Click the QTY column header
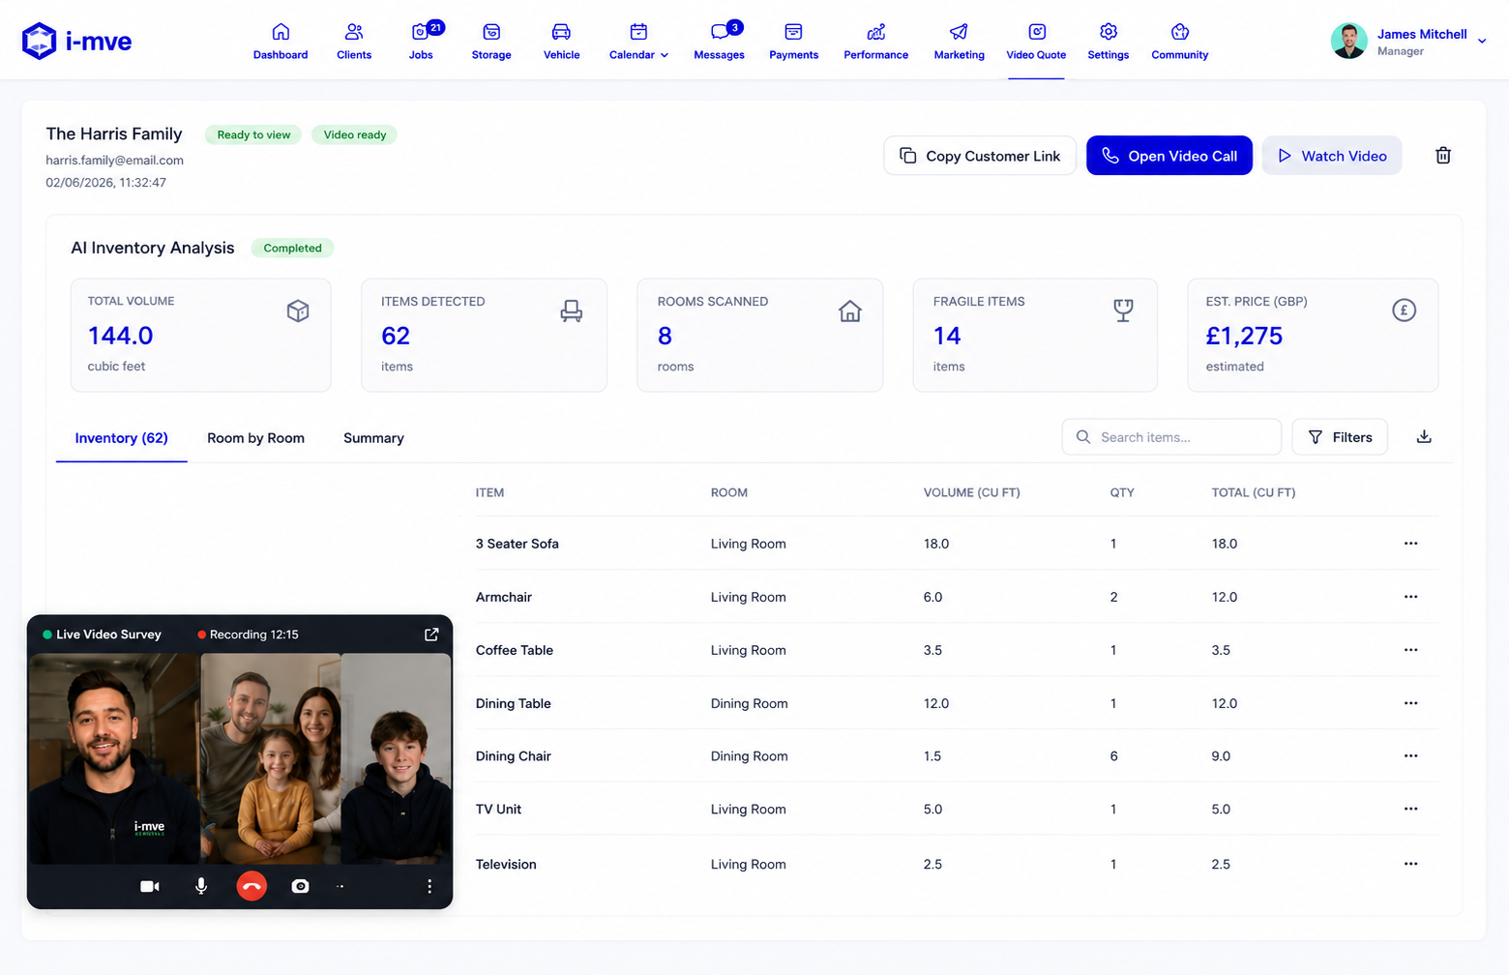The image size is (1509, 975). tap(1122, 492)
